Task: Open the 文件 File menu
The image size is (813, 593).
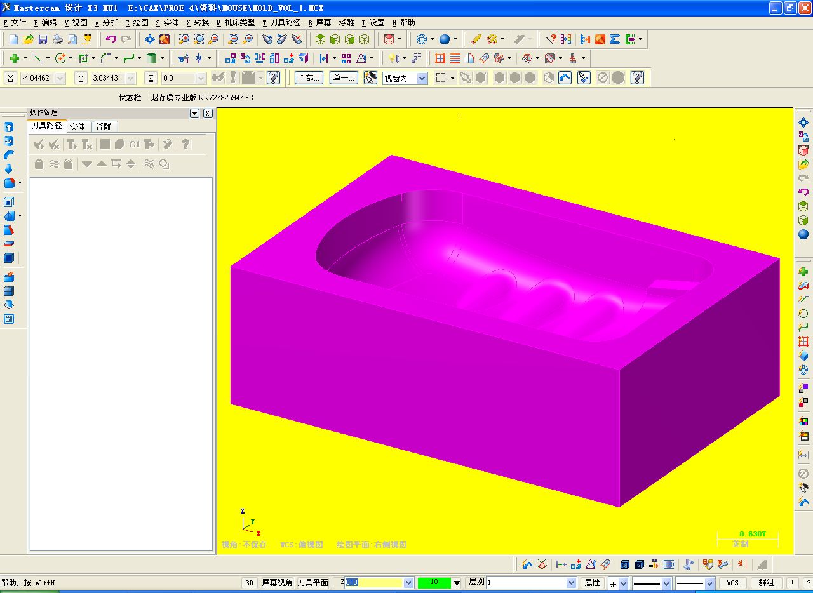Action: [15, 23]
